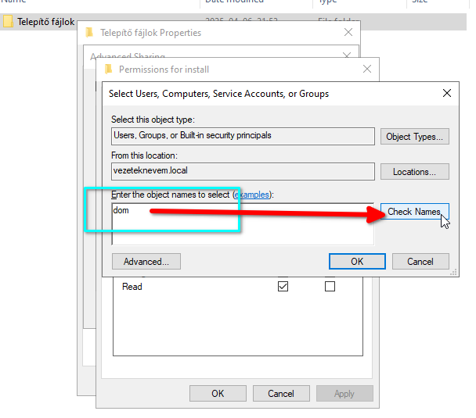Close the Select Users, Computers dialog
The height and width of the screenshot is (418, 476).
447,94
